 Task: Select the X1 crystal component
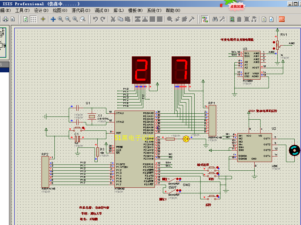coord(92,116)
